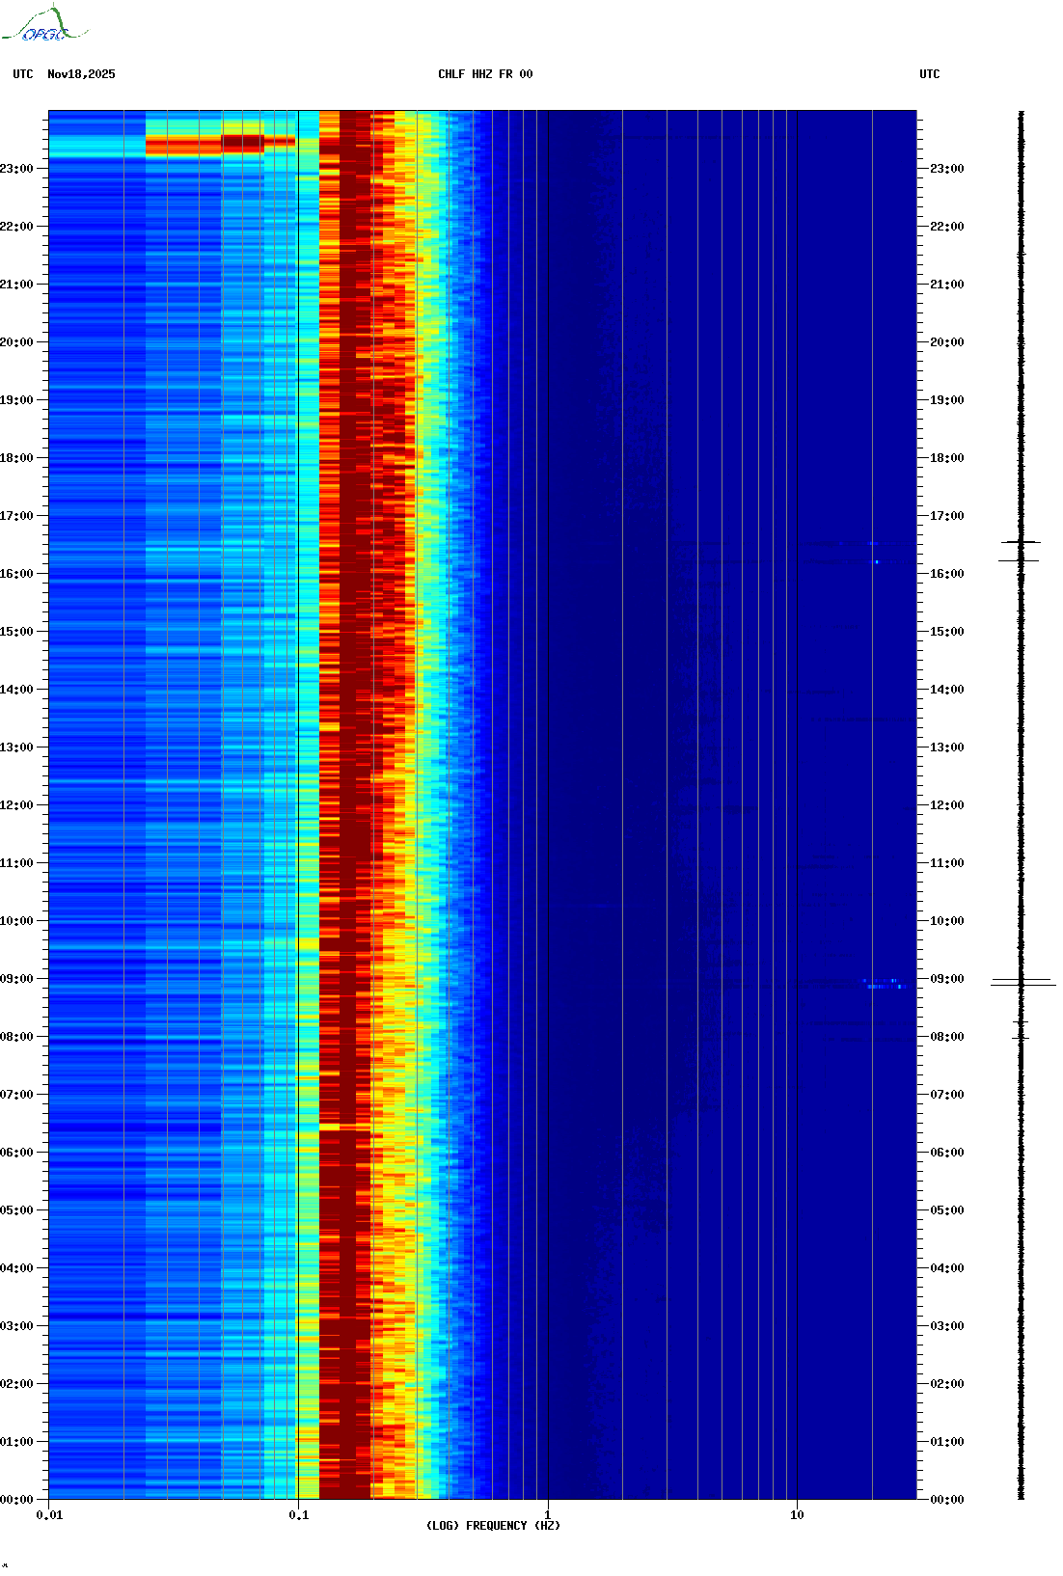
Task: Click the 10 Hz frequency axis label
Action: point(797,1515)
